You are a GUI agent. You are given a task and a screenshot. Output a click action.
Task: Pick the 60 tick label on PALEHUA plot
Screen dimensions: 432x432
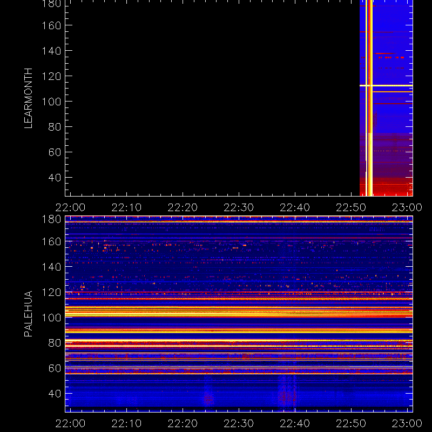click(x=55, y=368)
